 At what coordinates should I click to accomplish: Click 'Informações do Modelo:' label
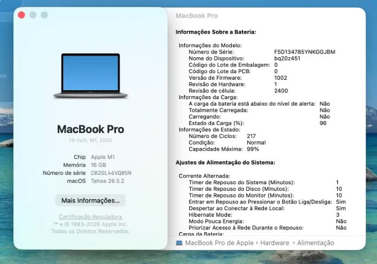tap(210, 46)
